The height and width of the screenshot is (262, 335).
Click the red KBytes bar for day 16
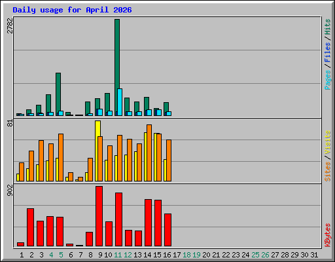coord(167,230)
